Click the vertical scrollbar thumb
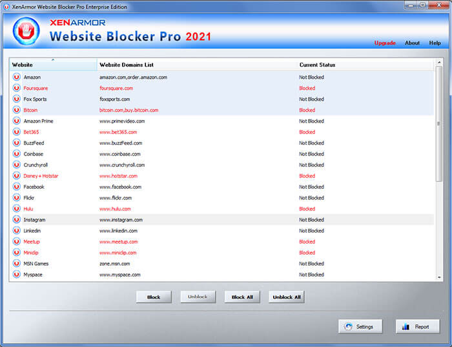 click(x=439, y=123)
